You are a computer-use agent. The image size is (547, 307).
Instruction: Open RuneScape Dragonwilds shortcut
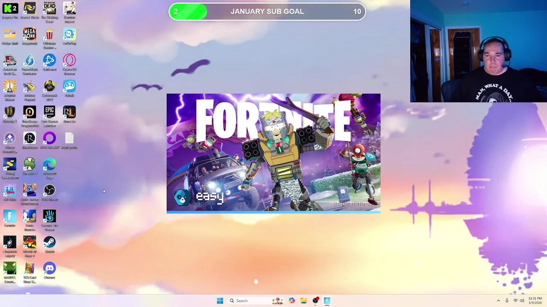click(x=29, y=117)
